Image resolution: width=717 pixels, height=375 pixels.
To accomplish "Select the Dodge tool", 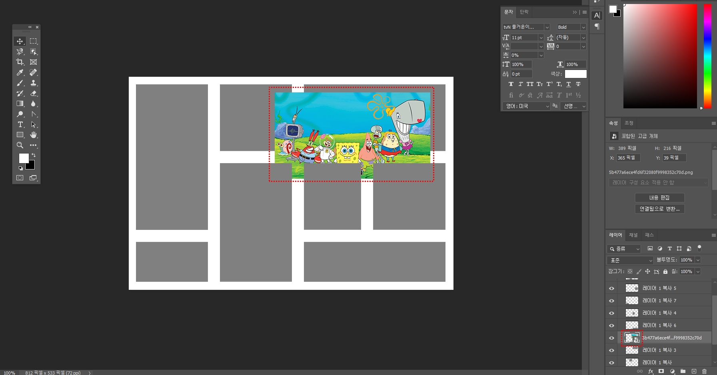I will [20, 114].
